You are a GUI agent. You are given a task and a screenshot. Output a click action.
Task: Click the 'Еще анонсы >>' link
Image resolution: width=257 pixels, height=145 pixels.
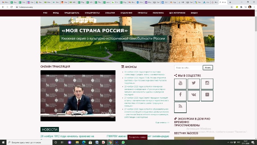pos(162,122)
